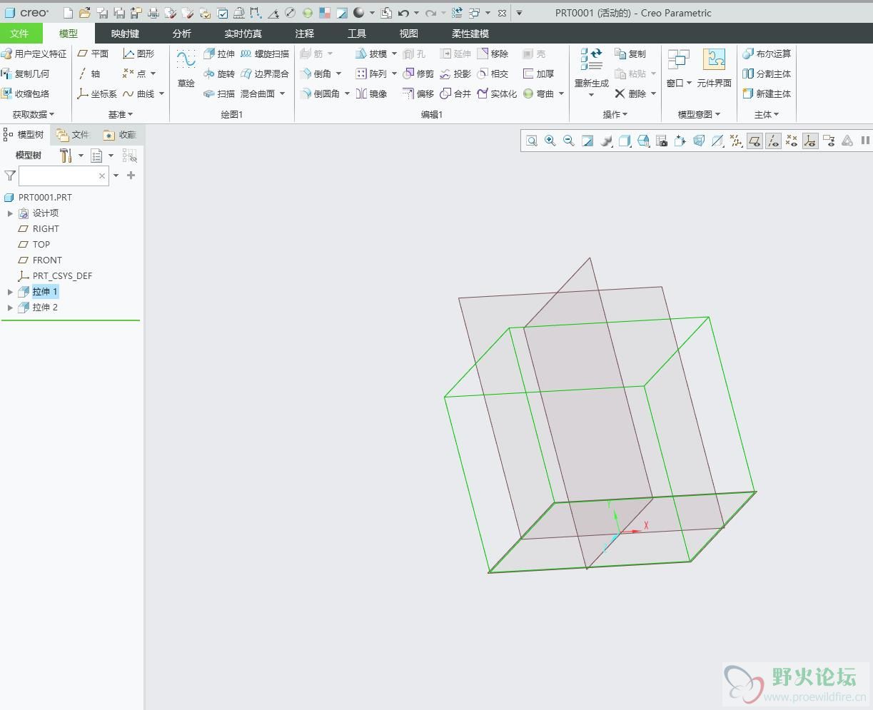Switch to the 分析 ribbon tab
This screenshot has height=710, width=873.
point(182,34)
